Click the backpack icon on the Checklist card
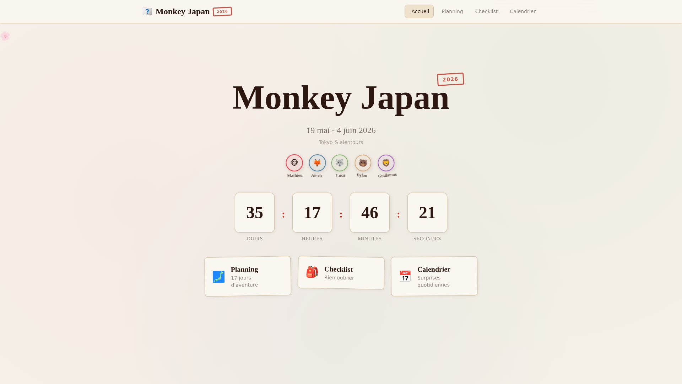Screen dimensions: 682x384 point(312,272)
